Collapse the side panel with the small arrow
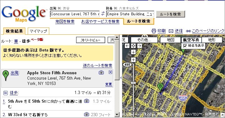The image size is (225, 118). 121,78
